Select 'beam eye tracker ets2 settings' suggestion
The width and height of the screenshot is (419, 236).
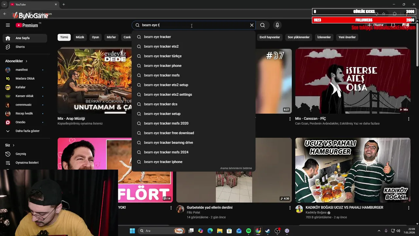point(193,94)
